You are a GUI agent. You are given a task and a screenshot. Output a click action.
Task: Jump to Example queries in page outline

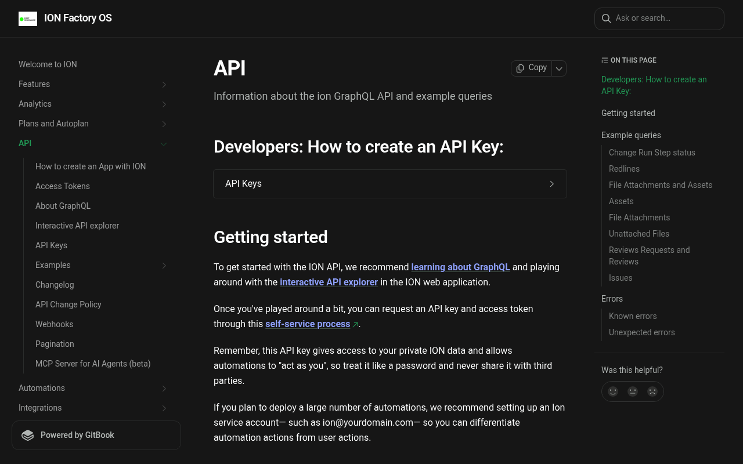coord(631,135)
